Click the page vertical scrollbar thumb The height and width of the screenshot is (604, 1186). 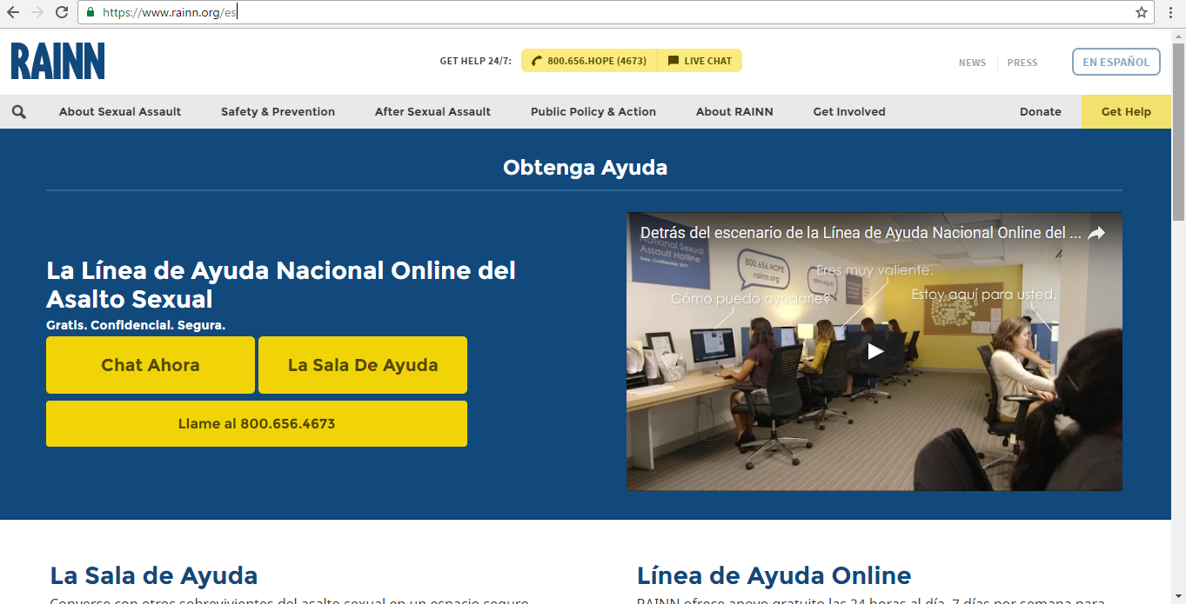(1179, 130)
